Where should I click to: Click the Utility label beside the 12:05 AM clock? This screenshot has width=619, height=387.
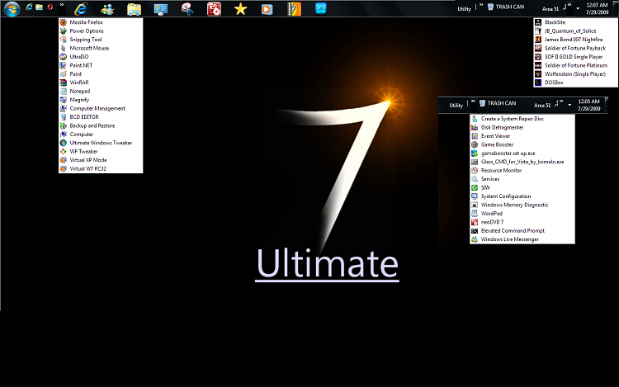456,106
